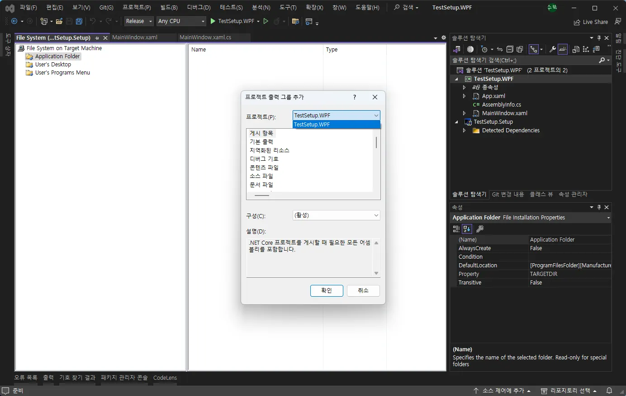This screenshot has width=626, height=396.
Task: Click the Save All toolbar icon
Action: click(x=79, y=21)
